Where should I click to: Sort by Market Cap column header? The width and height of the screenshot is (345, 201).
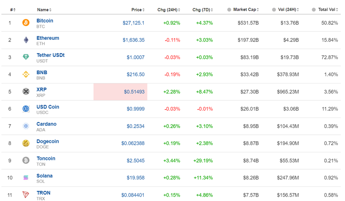point(246,10)
